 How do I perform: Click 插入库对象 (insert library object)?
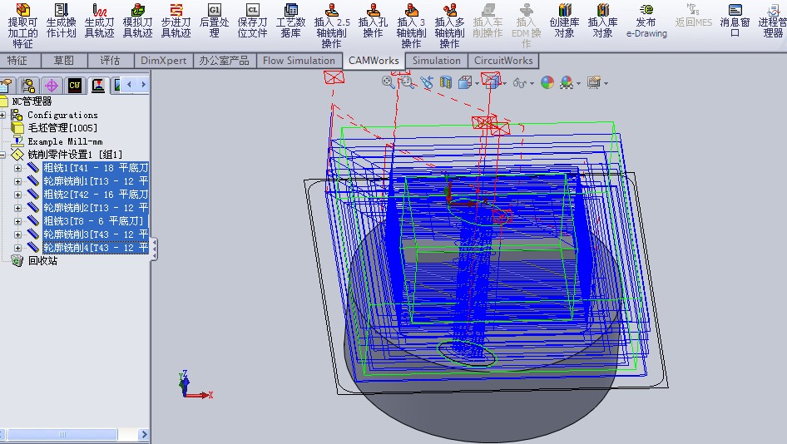(602, 21)
